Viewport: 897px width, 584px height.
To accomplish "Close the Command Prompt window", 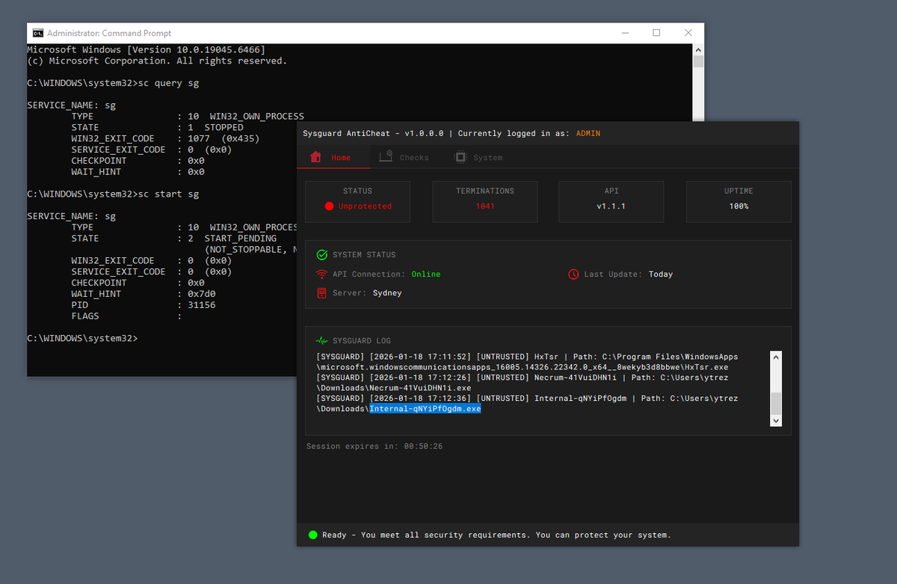I will click(x=688, y=33).
